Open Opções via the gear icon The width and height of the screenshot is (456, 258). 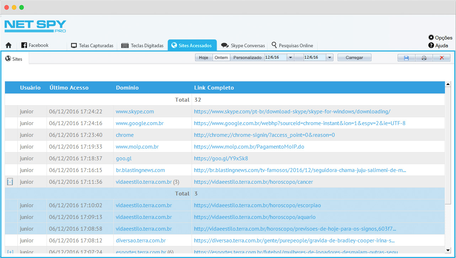431,37
